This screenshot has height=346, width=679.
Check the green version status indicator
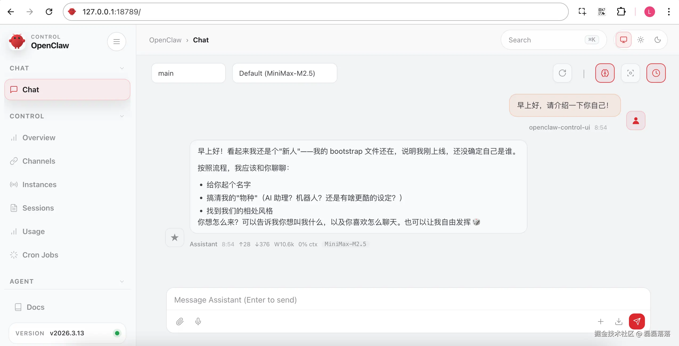[117, 333]
